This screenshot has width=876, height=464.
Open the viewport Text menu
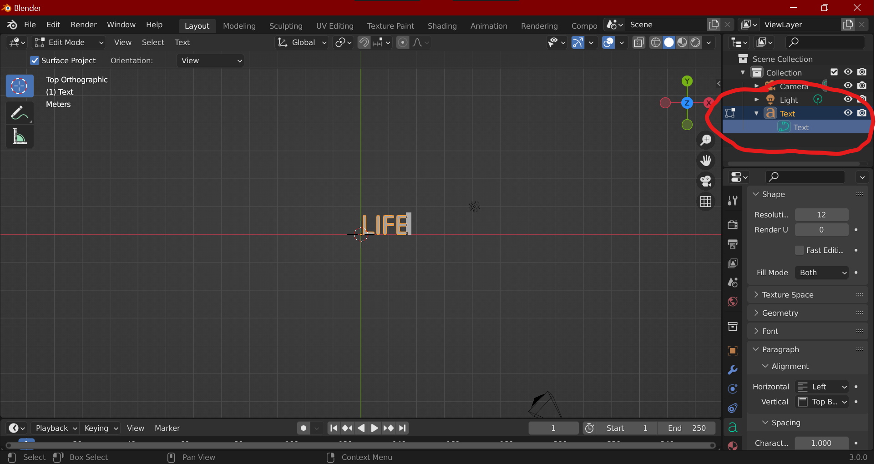(182, 42)
